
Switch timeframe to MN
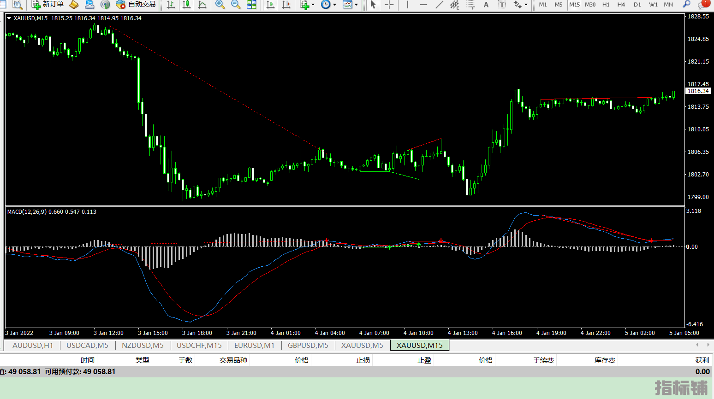pyautogui.click(x=668, y=5)
